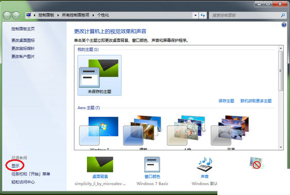This screenshot has width=290, height=195.
Task: Open 更改帐户图片 link
Action: click(x=23, y=57)
